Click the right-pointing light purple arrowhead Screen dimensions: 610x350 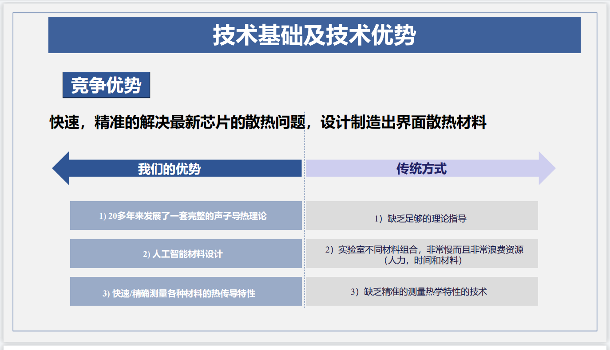pyautogui.click(x=547, y=168)
